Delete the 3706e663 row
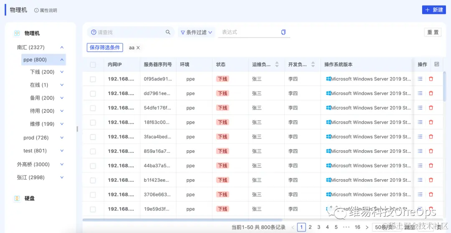This screenshot has width=451, height=233. (431, 195)
